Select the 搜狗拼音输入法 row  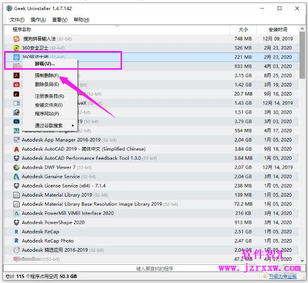coord(151,39)
